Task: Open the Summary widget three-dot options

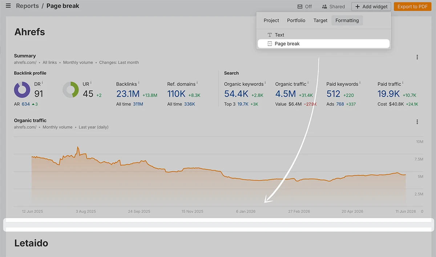Action: click(x=417, y=57)
